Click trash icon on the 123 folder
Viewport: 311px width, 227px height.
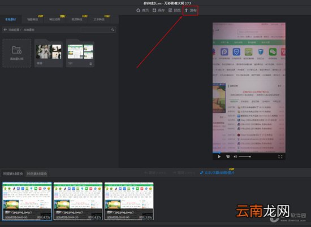pos(90,64)
